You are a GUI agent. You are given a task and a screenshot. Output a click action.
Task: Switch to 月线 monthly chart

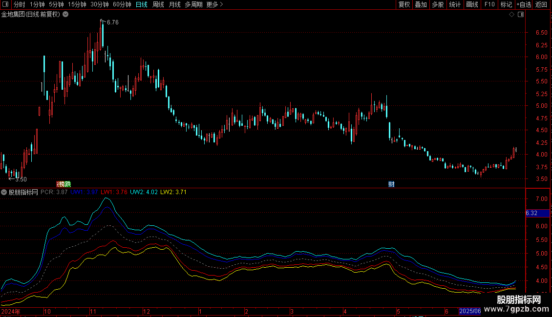(174, 4)
